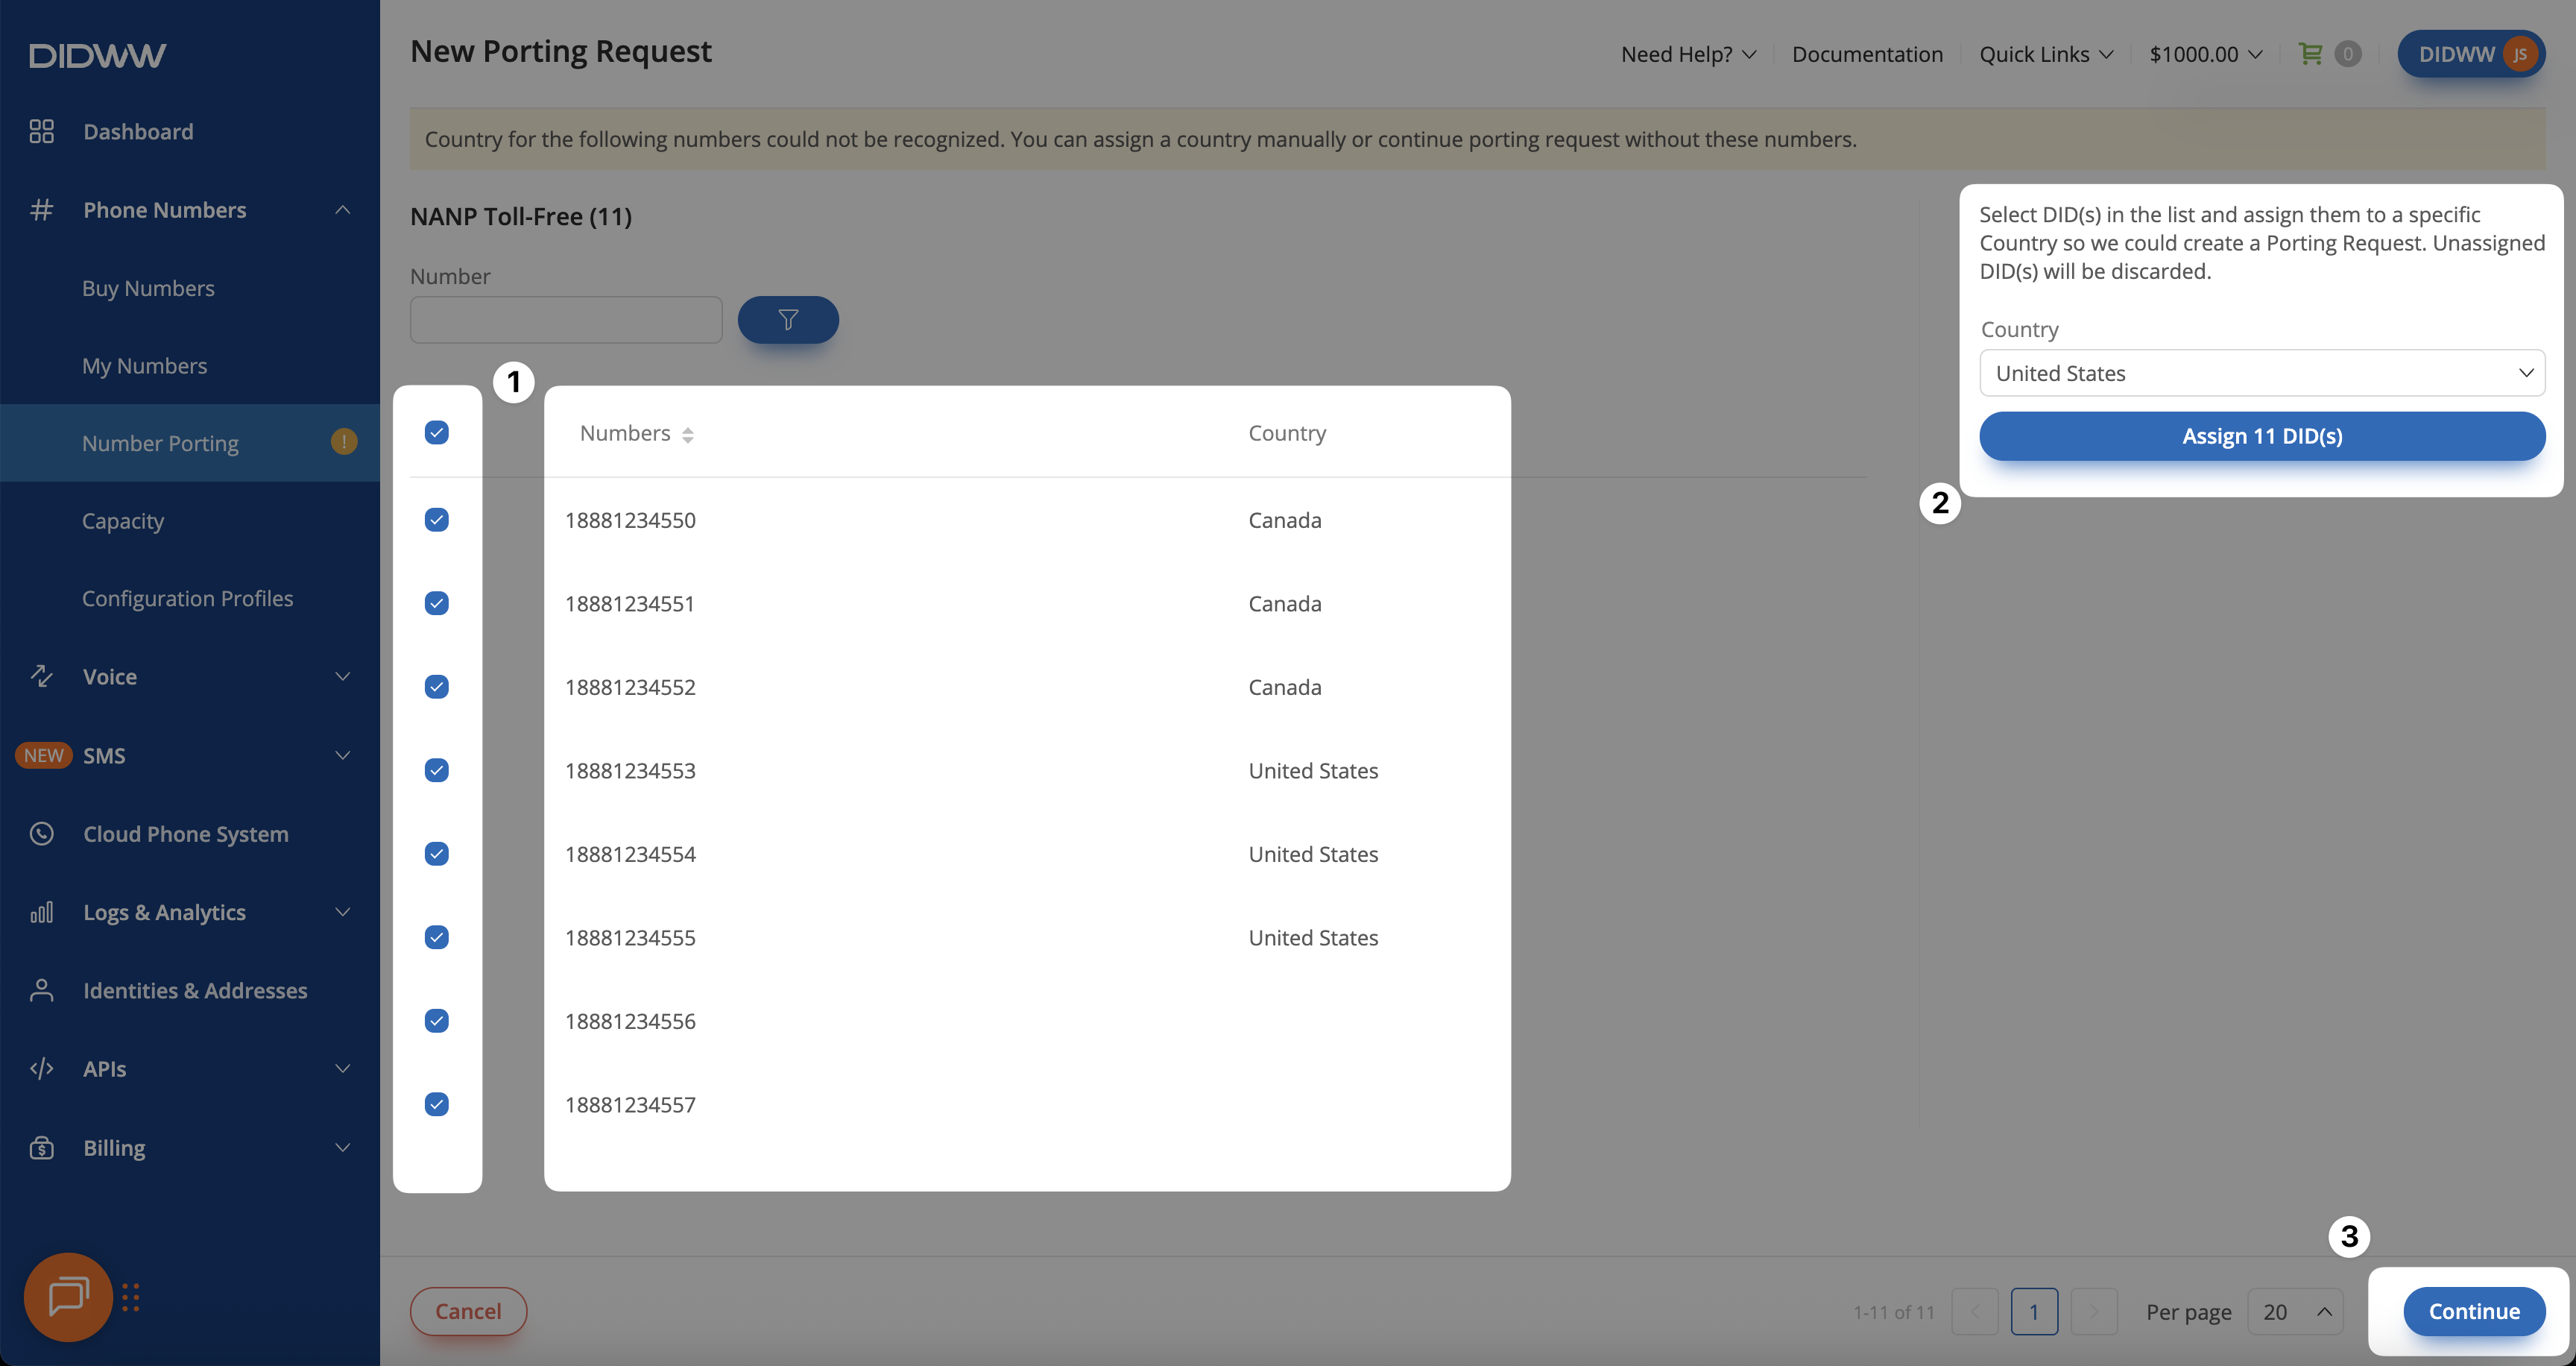Toggle the select-all header checkbox
2576x1366 pixels.
click(436, 432)
